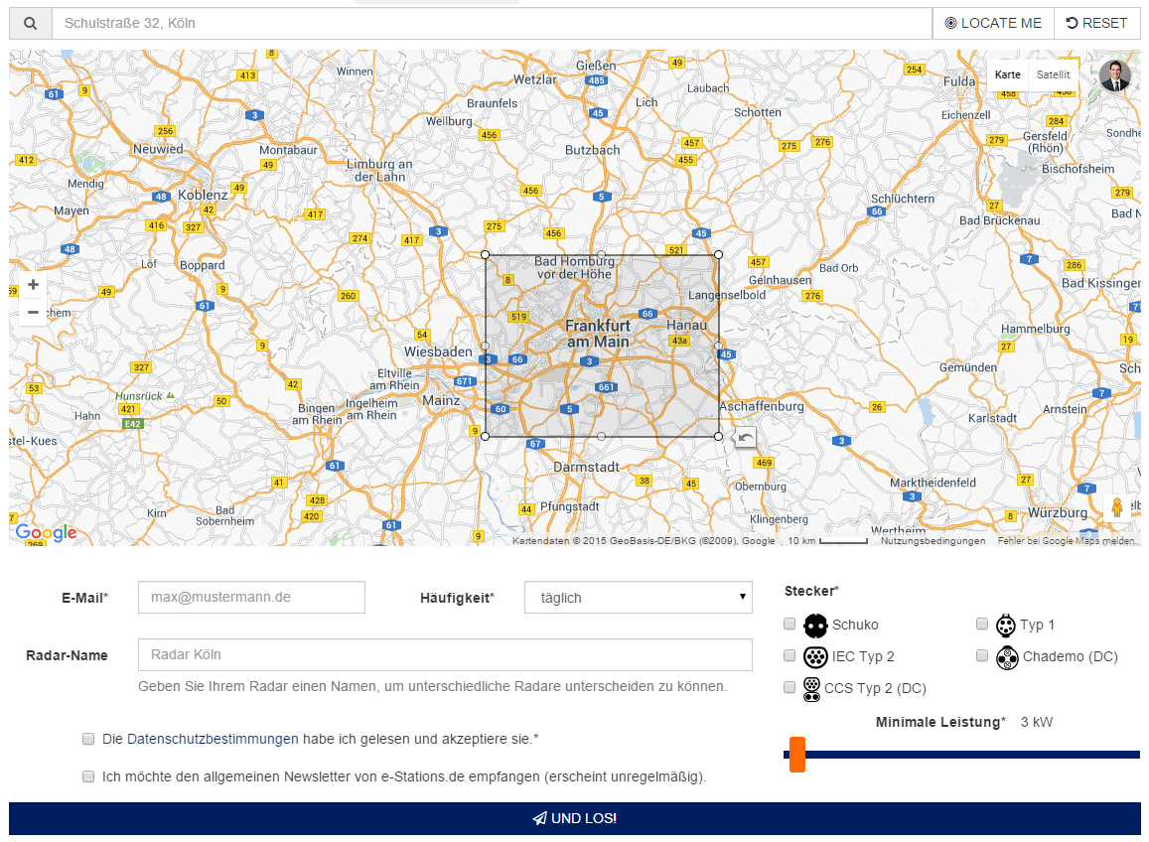The height and width of the screenshot is (842, 1149).
Task: Check the newsletter subscription checkbox
Action: click(88, 776)
